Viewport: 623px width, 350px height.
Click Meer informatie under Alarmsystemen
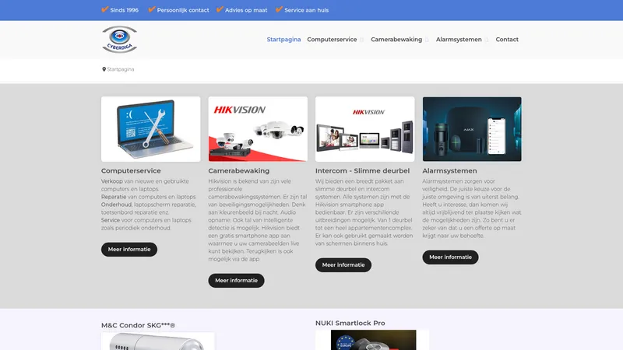450,257
